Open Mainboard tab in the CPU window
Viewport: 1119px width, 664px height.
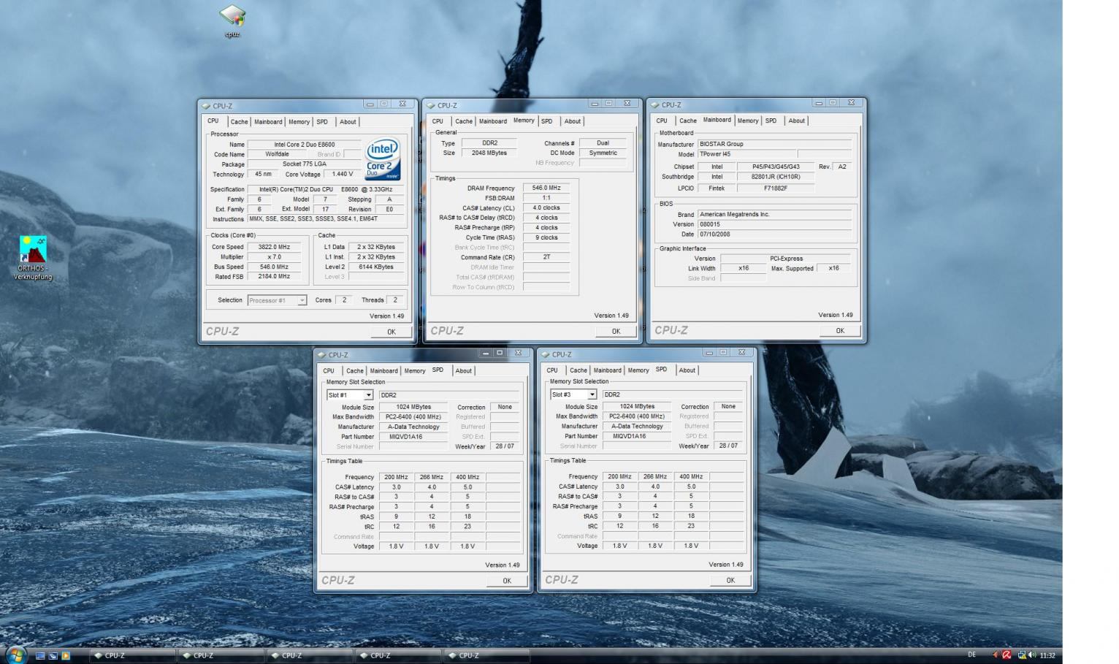coord(268,122)
